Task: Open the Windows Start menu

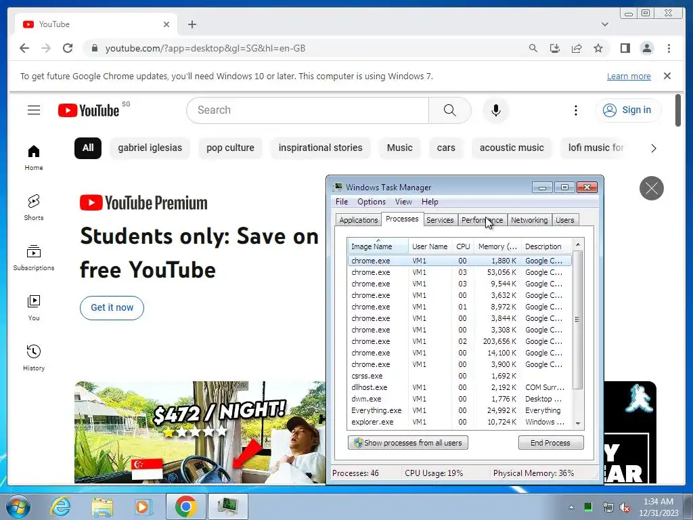Action: [x=18, y=506]
